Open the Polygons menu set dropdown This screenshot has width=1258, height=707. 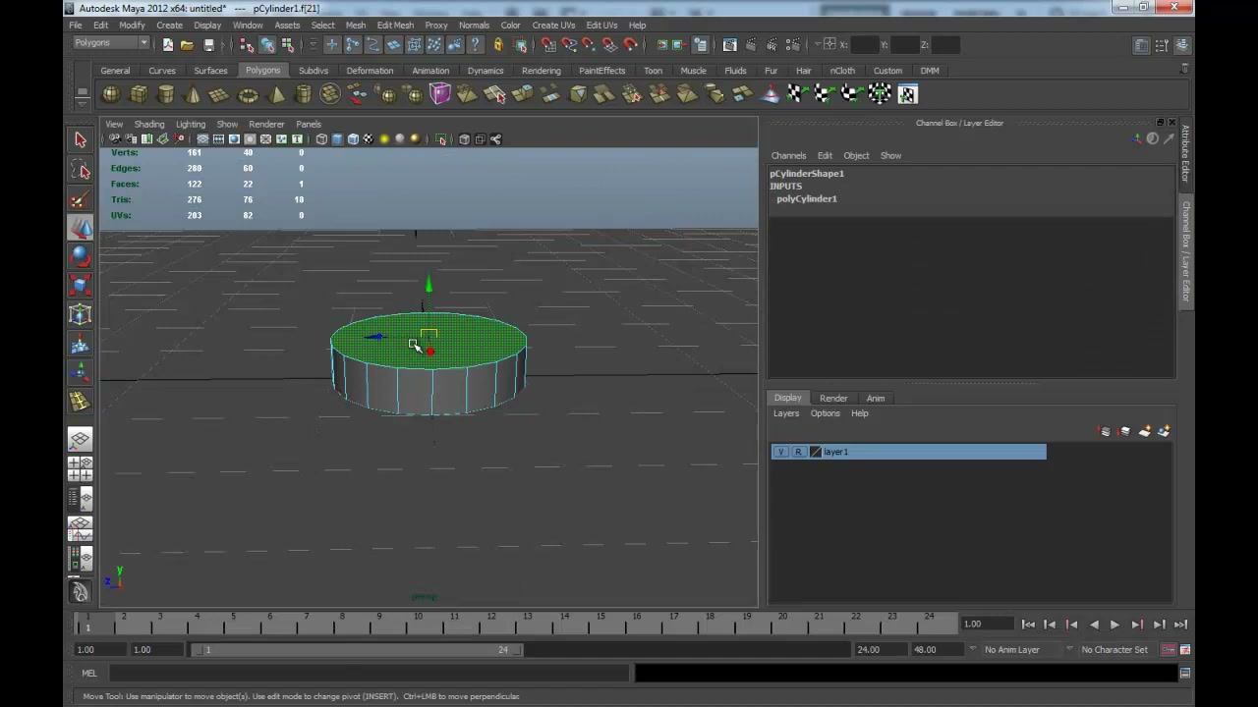tap(111, 43)
